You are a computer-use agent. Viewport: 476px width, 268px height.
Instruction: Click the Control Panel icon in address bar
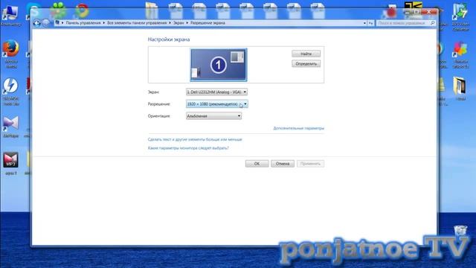pos(57,23)
